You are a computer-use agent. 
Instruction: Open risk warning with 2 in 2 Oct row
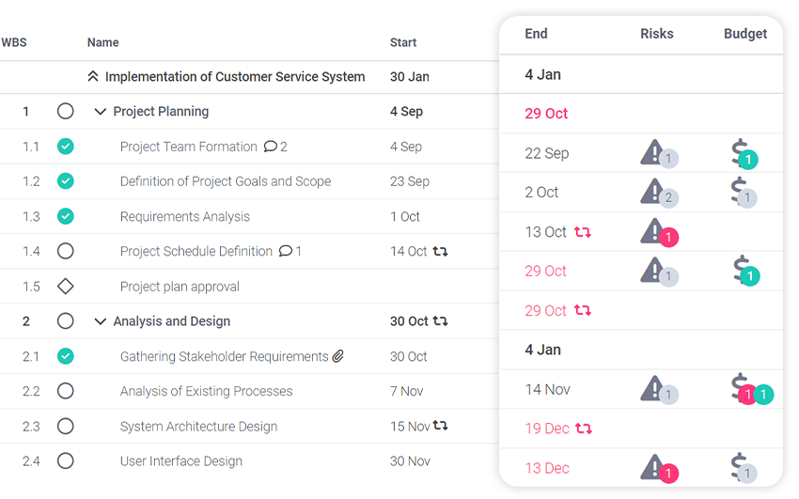[652, 192]
